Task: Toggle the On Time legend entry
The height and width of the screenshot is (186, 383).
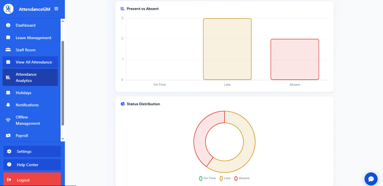Action: [207, 178]
